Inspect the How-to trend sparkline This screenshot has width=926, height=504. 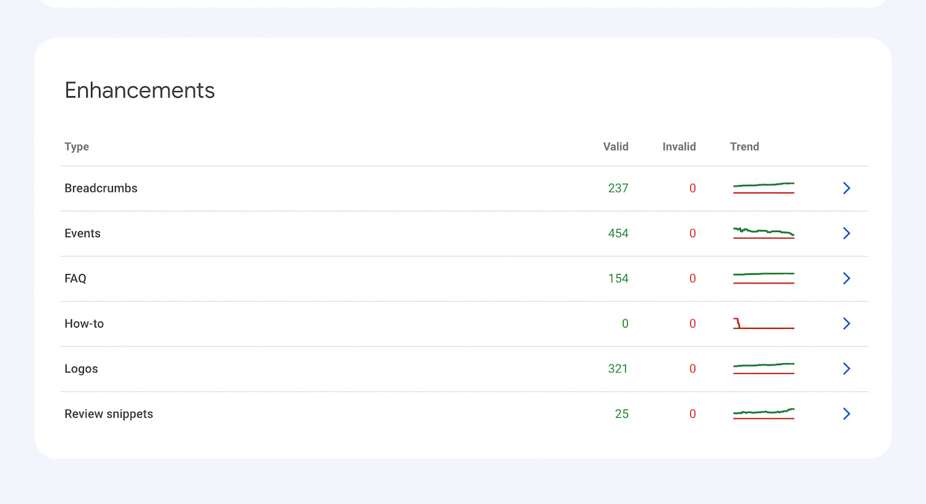tap(764, 323)
